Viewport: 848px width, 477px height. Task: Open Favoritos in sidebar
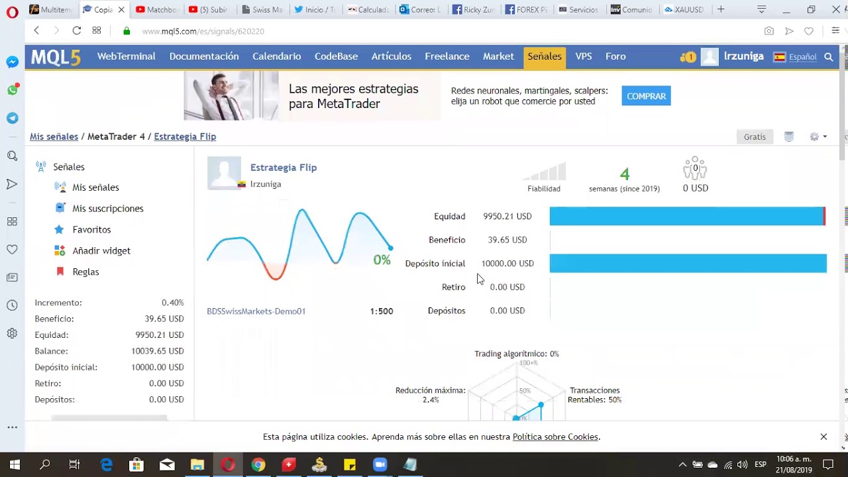tap(91, 230)
